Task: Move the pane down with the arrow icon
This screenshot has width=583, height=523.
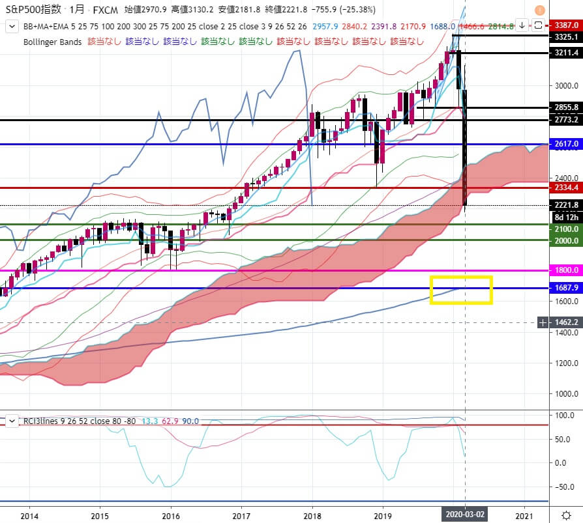Action: pyautogui.click(x=522, y=25)
